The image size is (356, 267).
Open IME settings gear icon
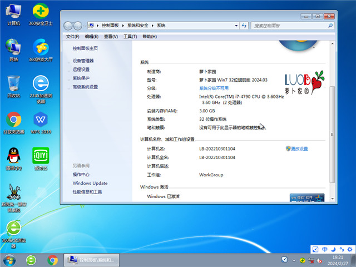(350, 249)
